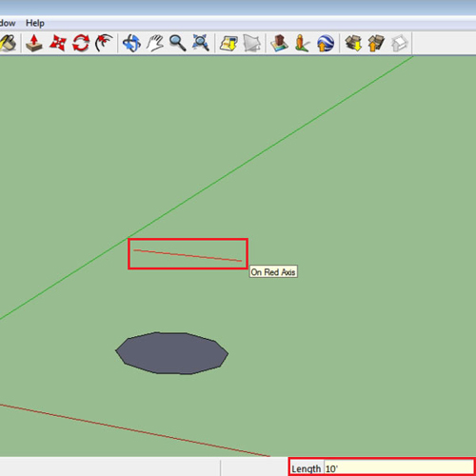Toggle terrain display icon
Image resolution: width=476 pixels, height=476 pixels.
251,43
